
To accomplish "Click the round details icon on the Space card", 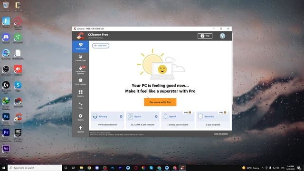I will (x=156, y=116).
